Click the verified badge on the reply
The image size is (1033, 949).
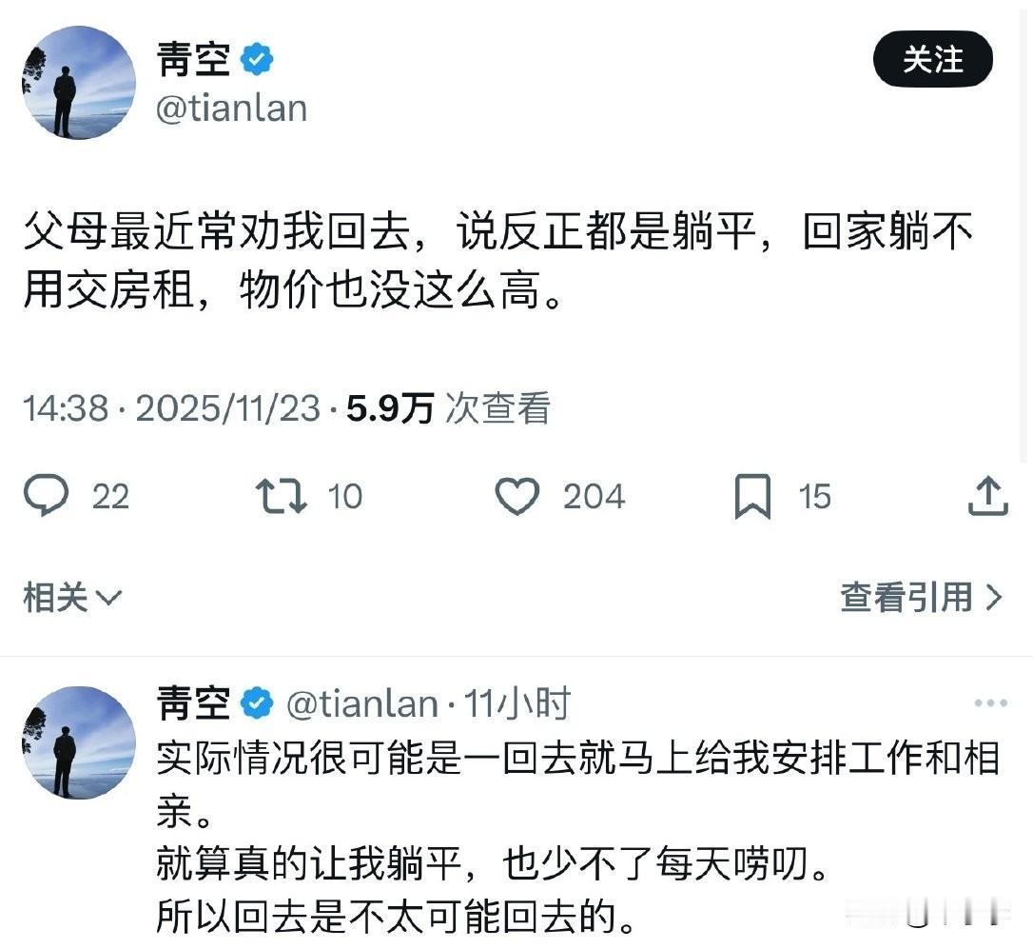click(x=253, y=702)
